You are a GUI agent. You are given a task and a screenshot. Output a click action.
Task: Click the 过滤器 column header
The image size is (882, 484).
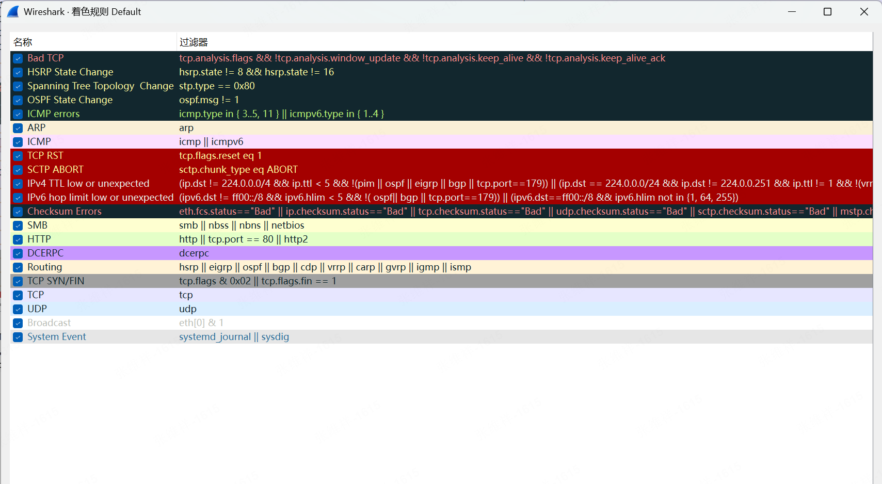tap(194, 42)
